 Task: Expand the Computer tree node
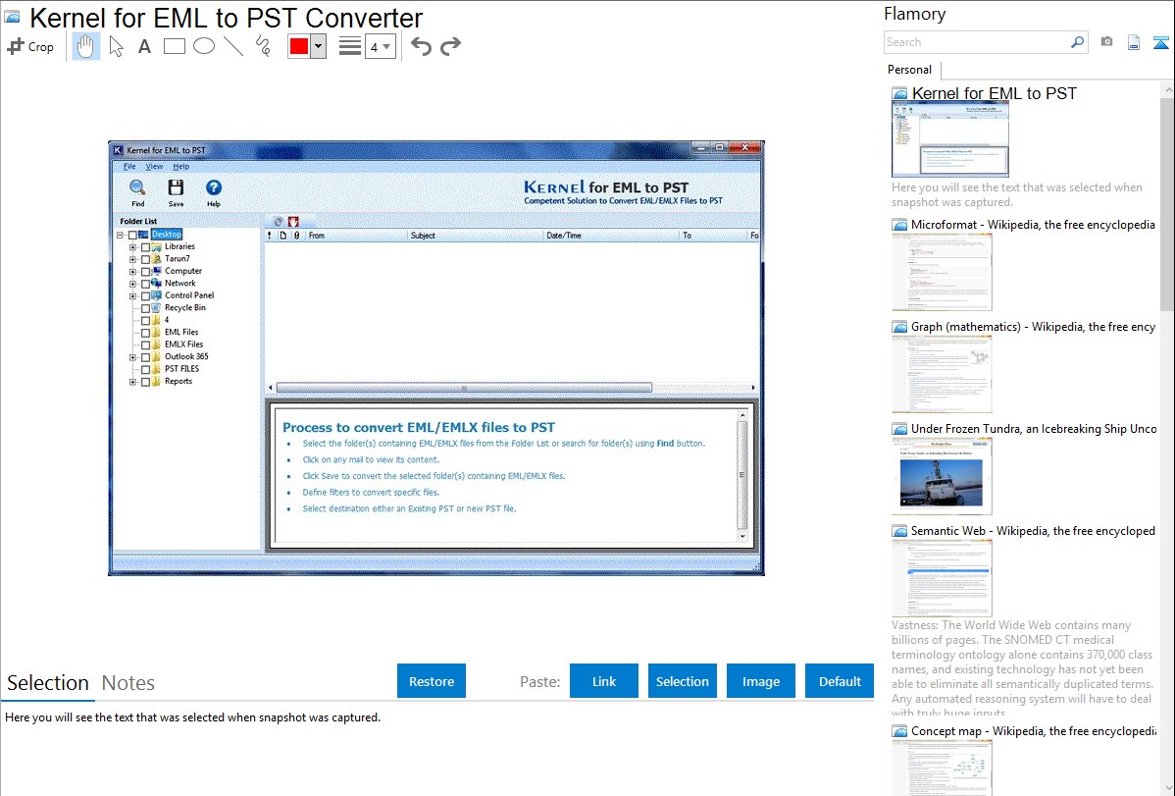132,272
